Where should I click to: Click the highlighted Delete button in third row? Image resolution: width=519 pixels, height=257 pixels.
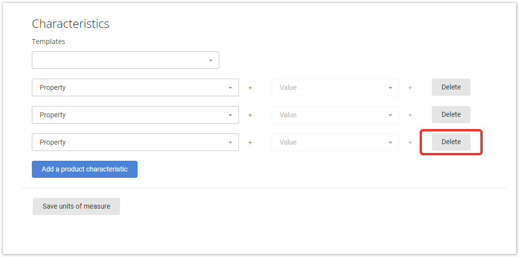(451, 142)
